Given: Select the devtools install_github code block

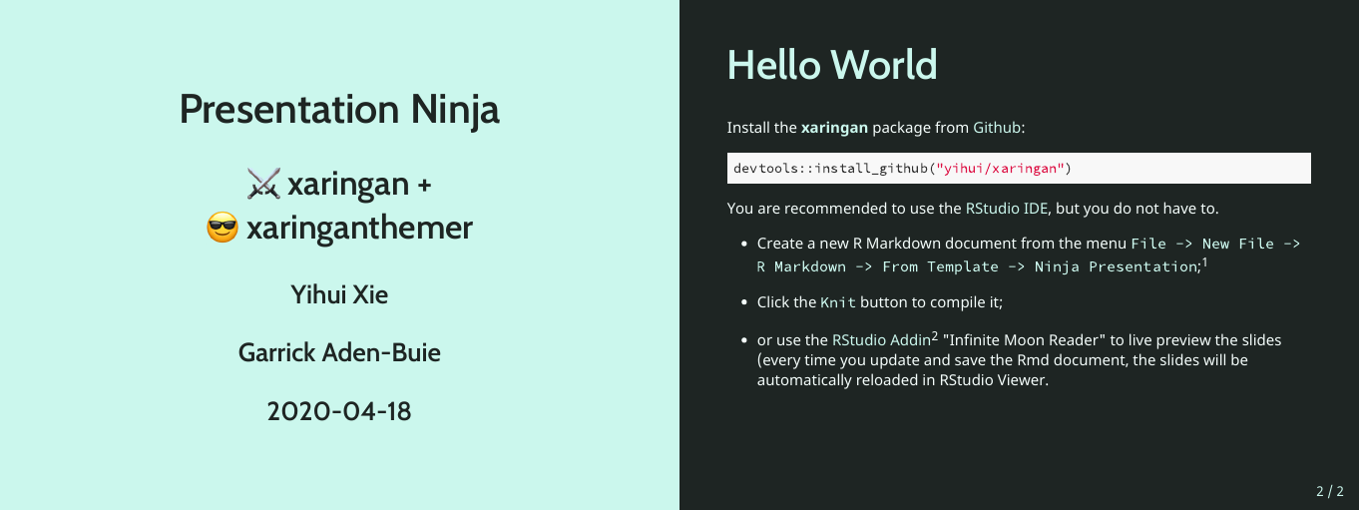Looking at the screenshot, I should coord(1019,168).
